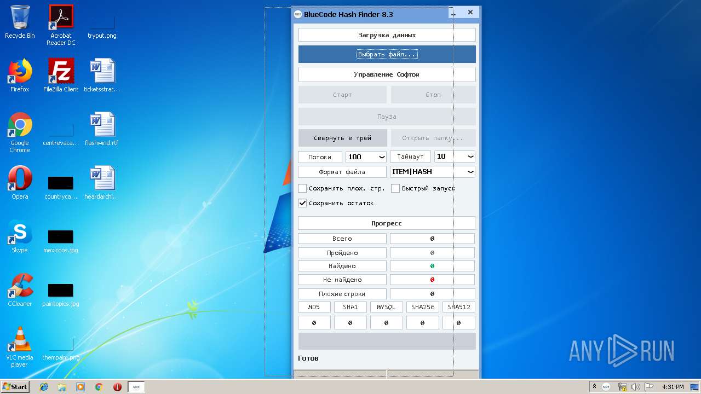Click the 'Управление Софтом' header

[387, 74]
